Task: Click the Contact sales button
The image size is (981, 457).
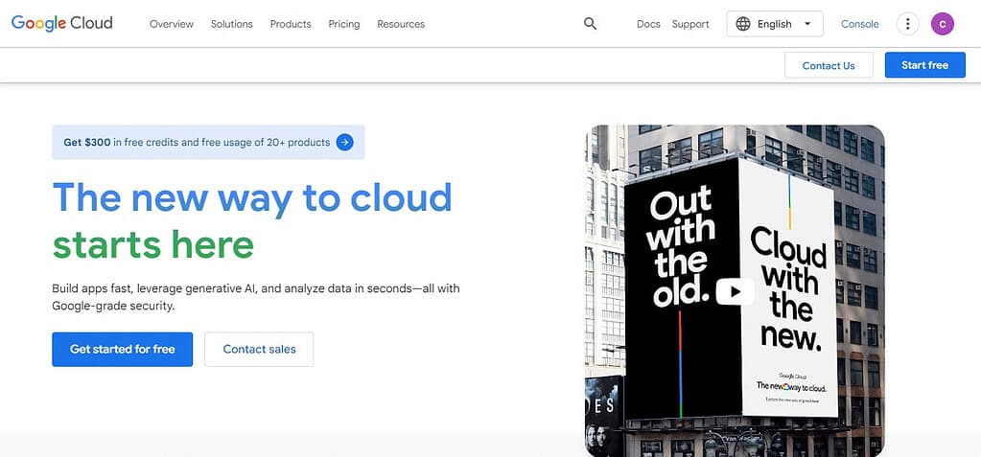Action: (x=259, y=349)
